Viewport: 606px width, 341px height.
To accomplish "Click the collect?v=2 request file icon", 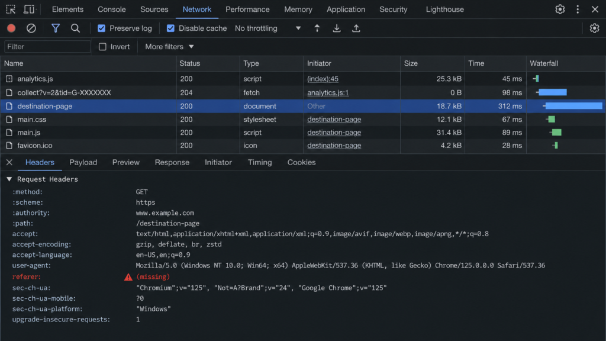I will tap(9, 92).
